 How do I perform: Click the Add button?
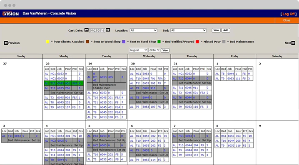(x=226, y=30)
